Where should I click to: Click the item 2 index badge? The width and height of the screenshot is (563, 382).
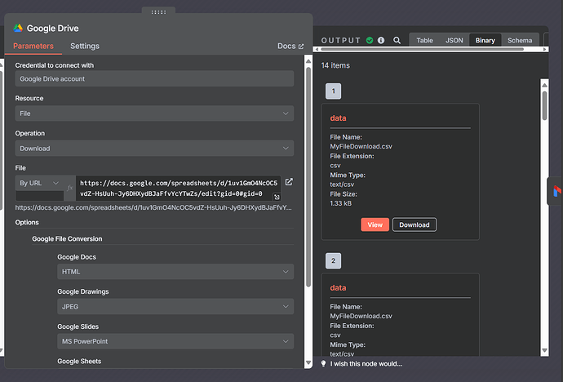tap(333, 260)
